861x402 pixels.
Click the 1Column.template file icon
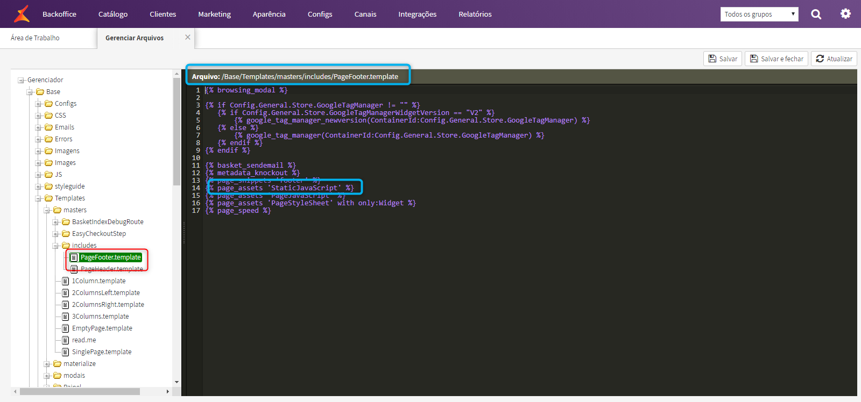tap(66, 281)
